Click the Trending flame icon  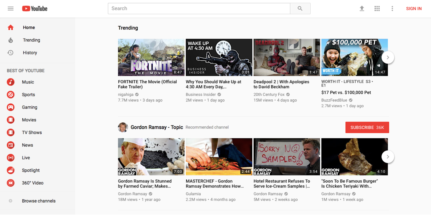click(x=10, y=40)
